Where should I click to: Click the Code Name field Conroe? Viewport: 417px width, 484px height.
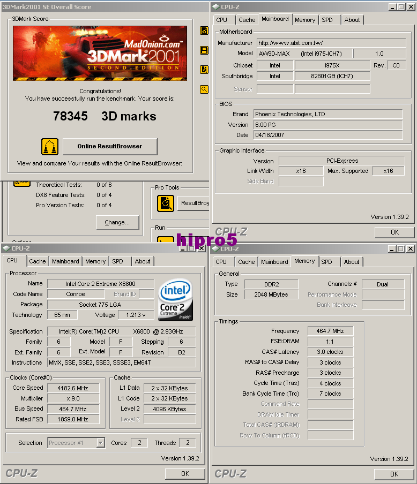(x=76, y=294)
